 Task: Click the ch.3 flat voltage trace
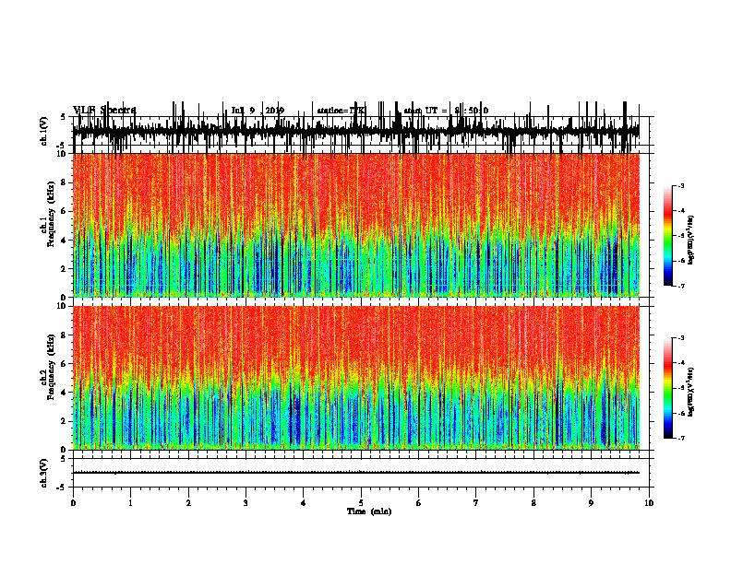(x=356, y=473)
